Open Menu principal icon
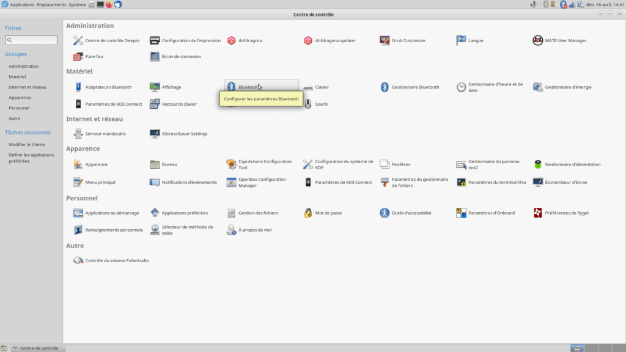The height and width of the screenshot is (352, 626). (x=78, y=182)
